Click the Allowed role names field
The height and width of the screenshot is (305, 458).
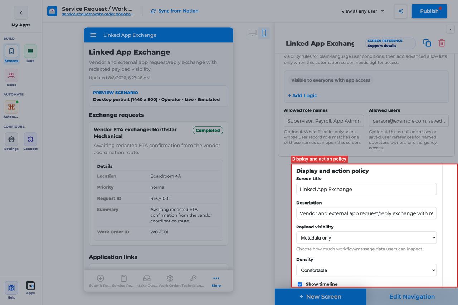tap(324, 121)
